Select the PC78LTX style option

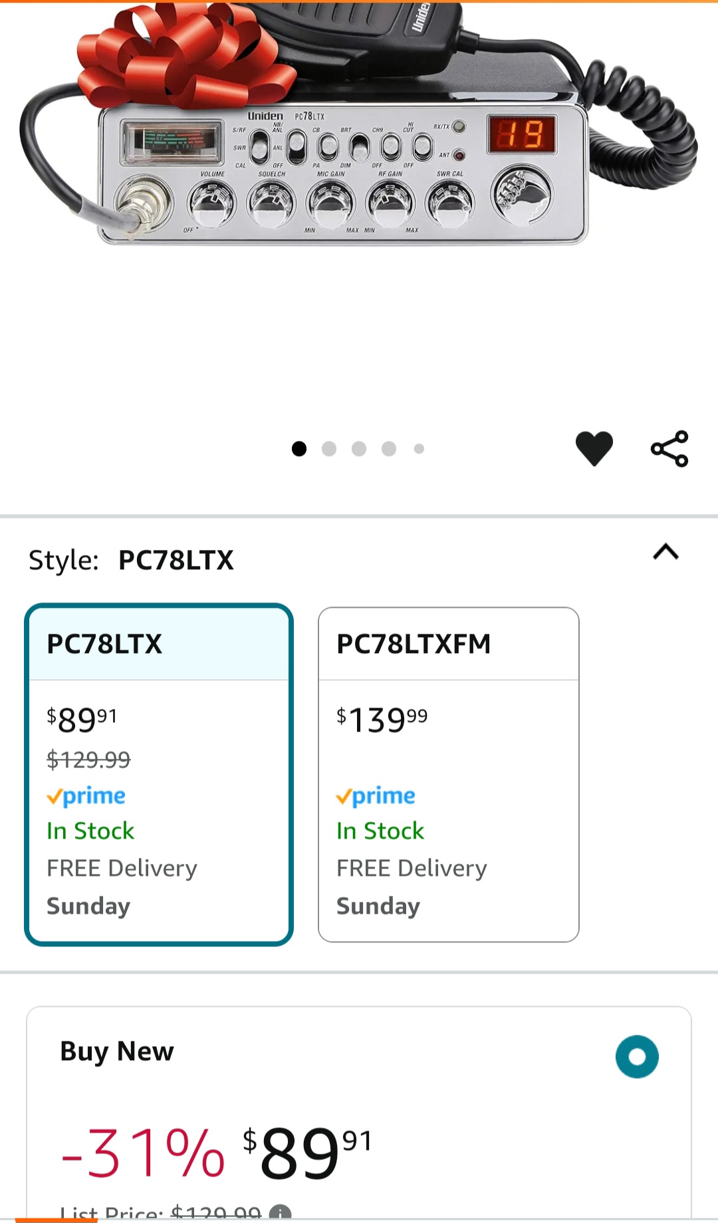coord(159,774)
